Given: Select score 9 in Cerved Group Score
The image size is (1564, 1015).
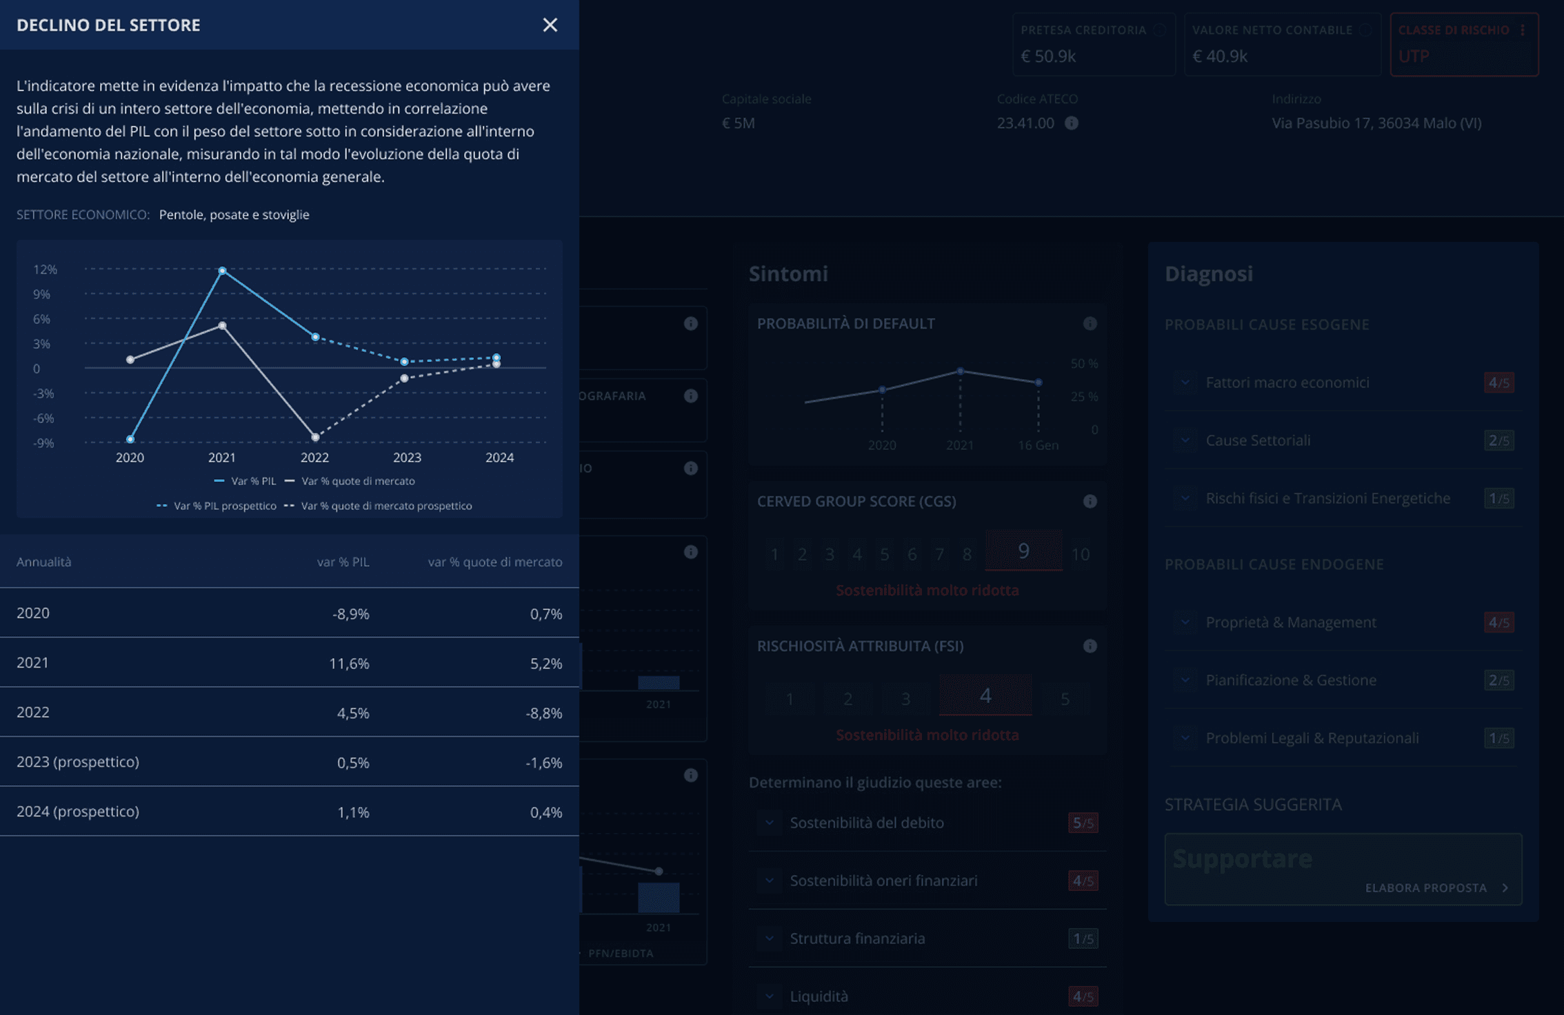Looking at the screenshot, I should point(1023,551).
